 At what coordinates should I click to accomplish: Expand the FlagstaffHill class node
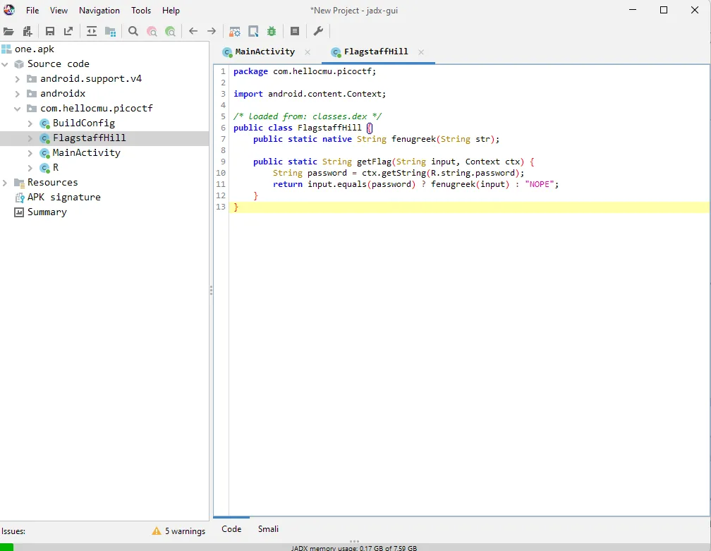click(x=30, y=138)
